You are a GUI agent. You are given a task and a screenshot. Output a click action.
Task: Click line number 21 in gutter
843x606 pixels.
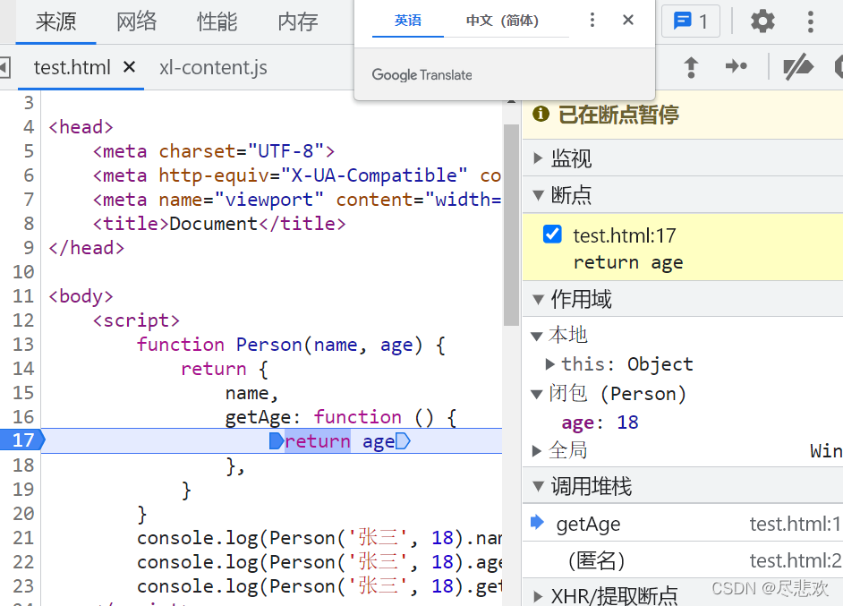tap(23, 538)
